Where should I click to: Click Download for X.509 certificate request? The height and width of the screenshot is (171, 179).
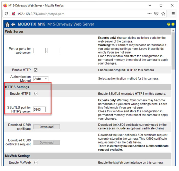tap(47, 142)
